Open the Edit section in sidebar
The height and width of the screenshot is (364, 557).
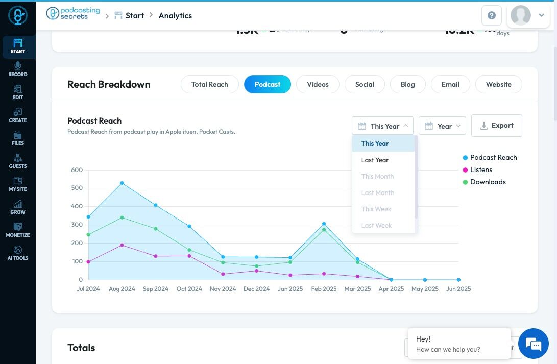point(18,92)
